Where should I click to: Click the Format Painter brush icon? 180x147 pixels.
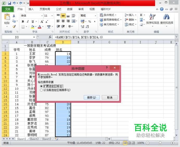(14, 27)
